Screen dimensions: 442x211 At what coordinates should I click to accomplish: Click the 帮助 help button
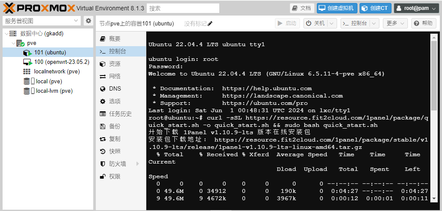pyautogui.click(x=424, y=23)
